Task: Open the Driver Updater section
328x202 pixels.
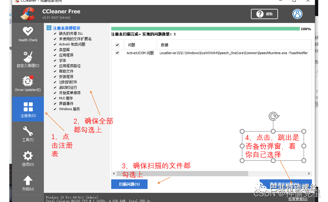Action: pyautogui.click(x=28, y=84)
